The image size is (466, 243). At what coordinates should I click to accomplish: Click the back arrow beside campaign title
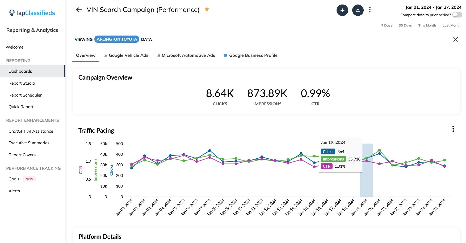point(79,10)
